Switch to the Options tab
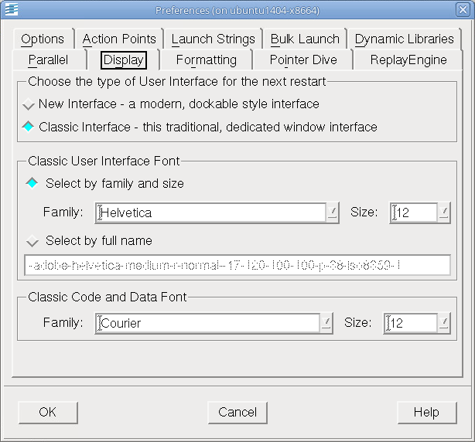The width and height of the screenshot is (475, 442). click(43, 39)
